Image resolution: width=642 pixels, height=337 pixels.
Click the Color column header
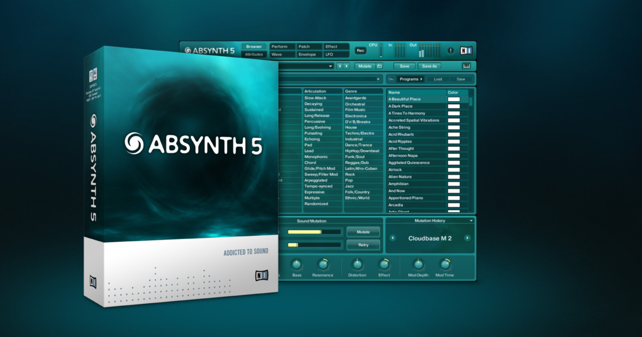tap(457, 93)
